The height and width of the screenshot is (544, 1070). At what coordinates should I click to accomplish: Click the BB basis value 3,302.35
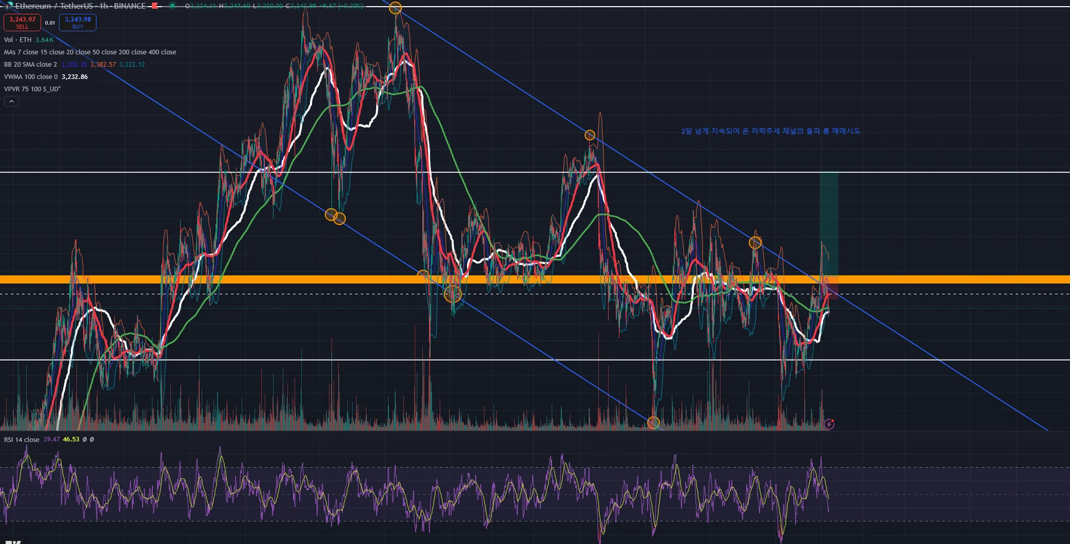(74, 65)
